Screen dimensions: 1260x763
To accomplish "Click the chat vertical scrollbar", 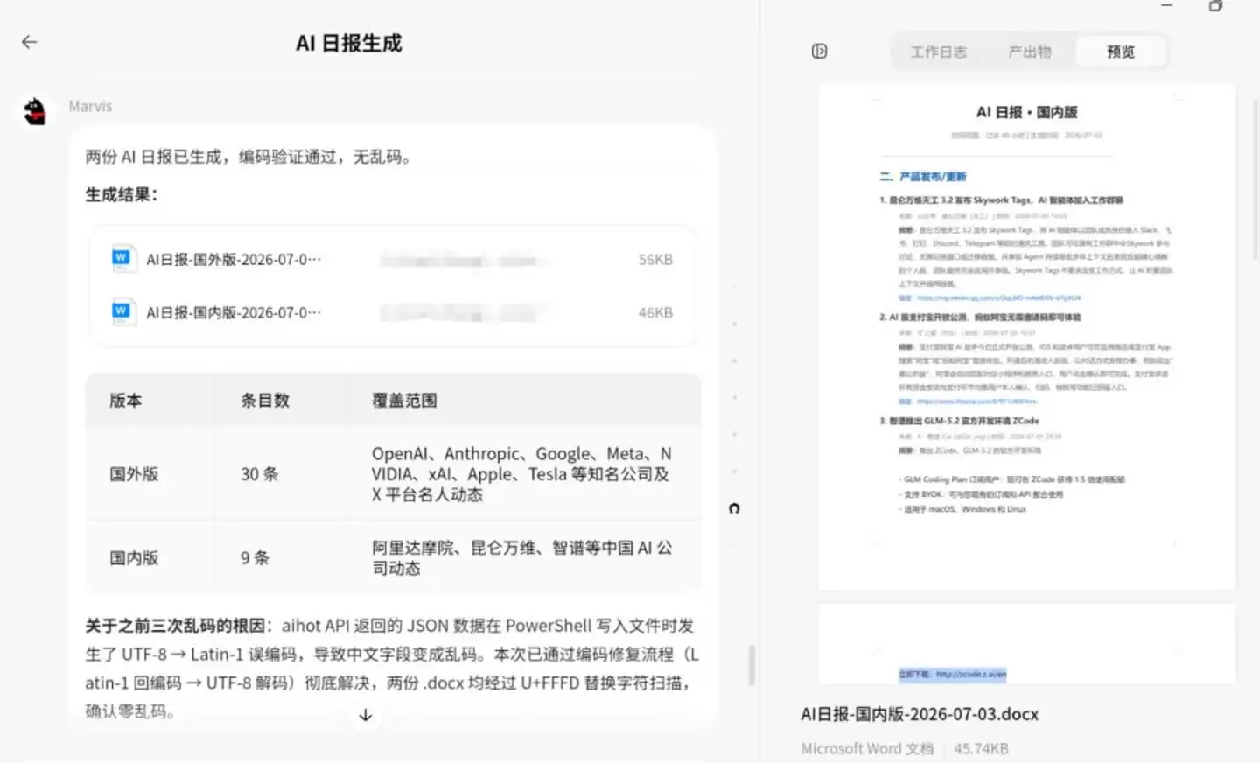I will click(752, 665).
